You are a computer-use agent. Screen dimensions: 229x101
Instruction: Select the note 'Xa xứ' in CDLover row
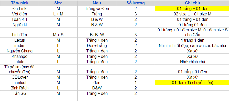click(192, 77)
